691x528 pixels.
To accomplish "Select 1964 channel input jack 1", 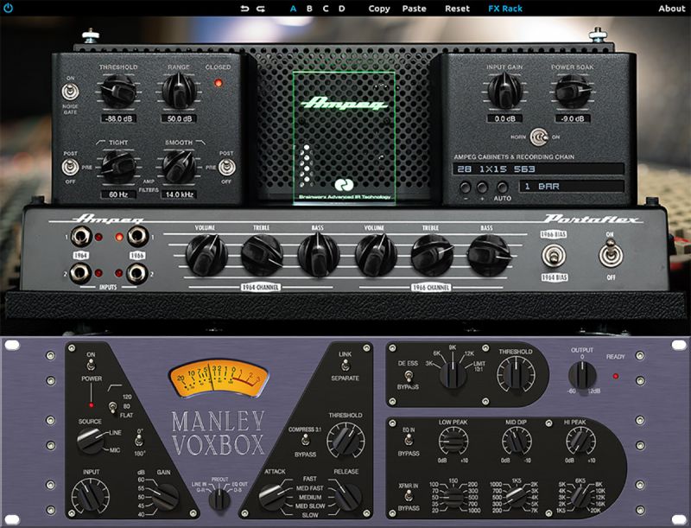I will pos(81,237).
